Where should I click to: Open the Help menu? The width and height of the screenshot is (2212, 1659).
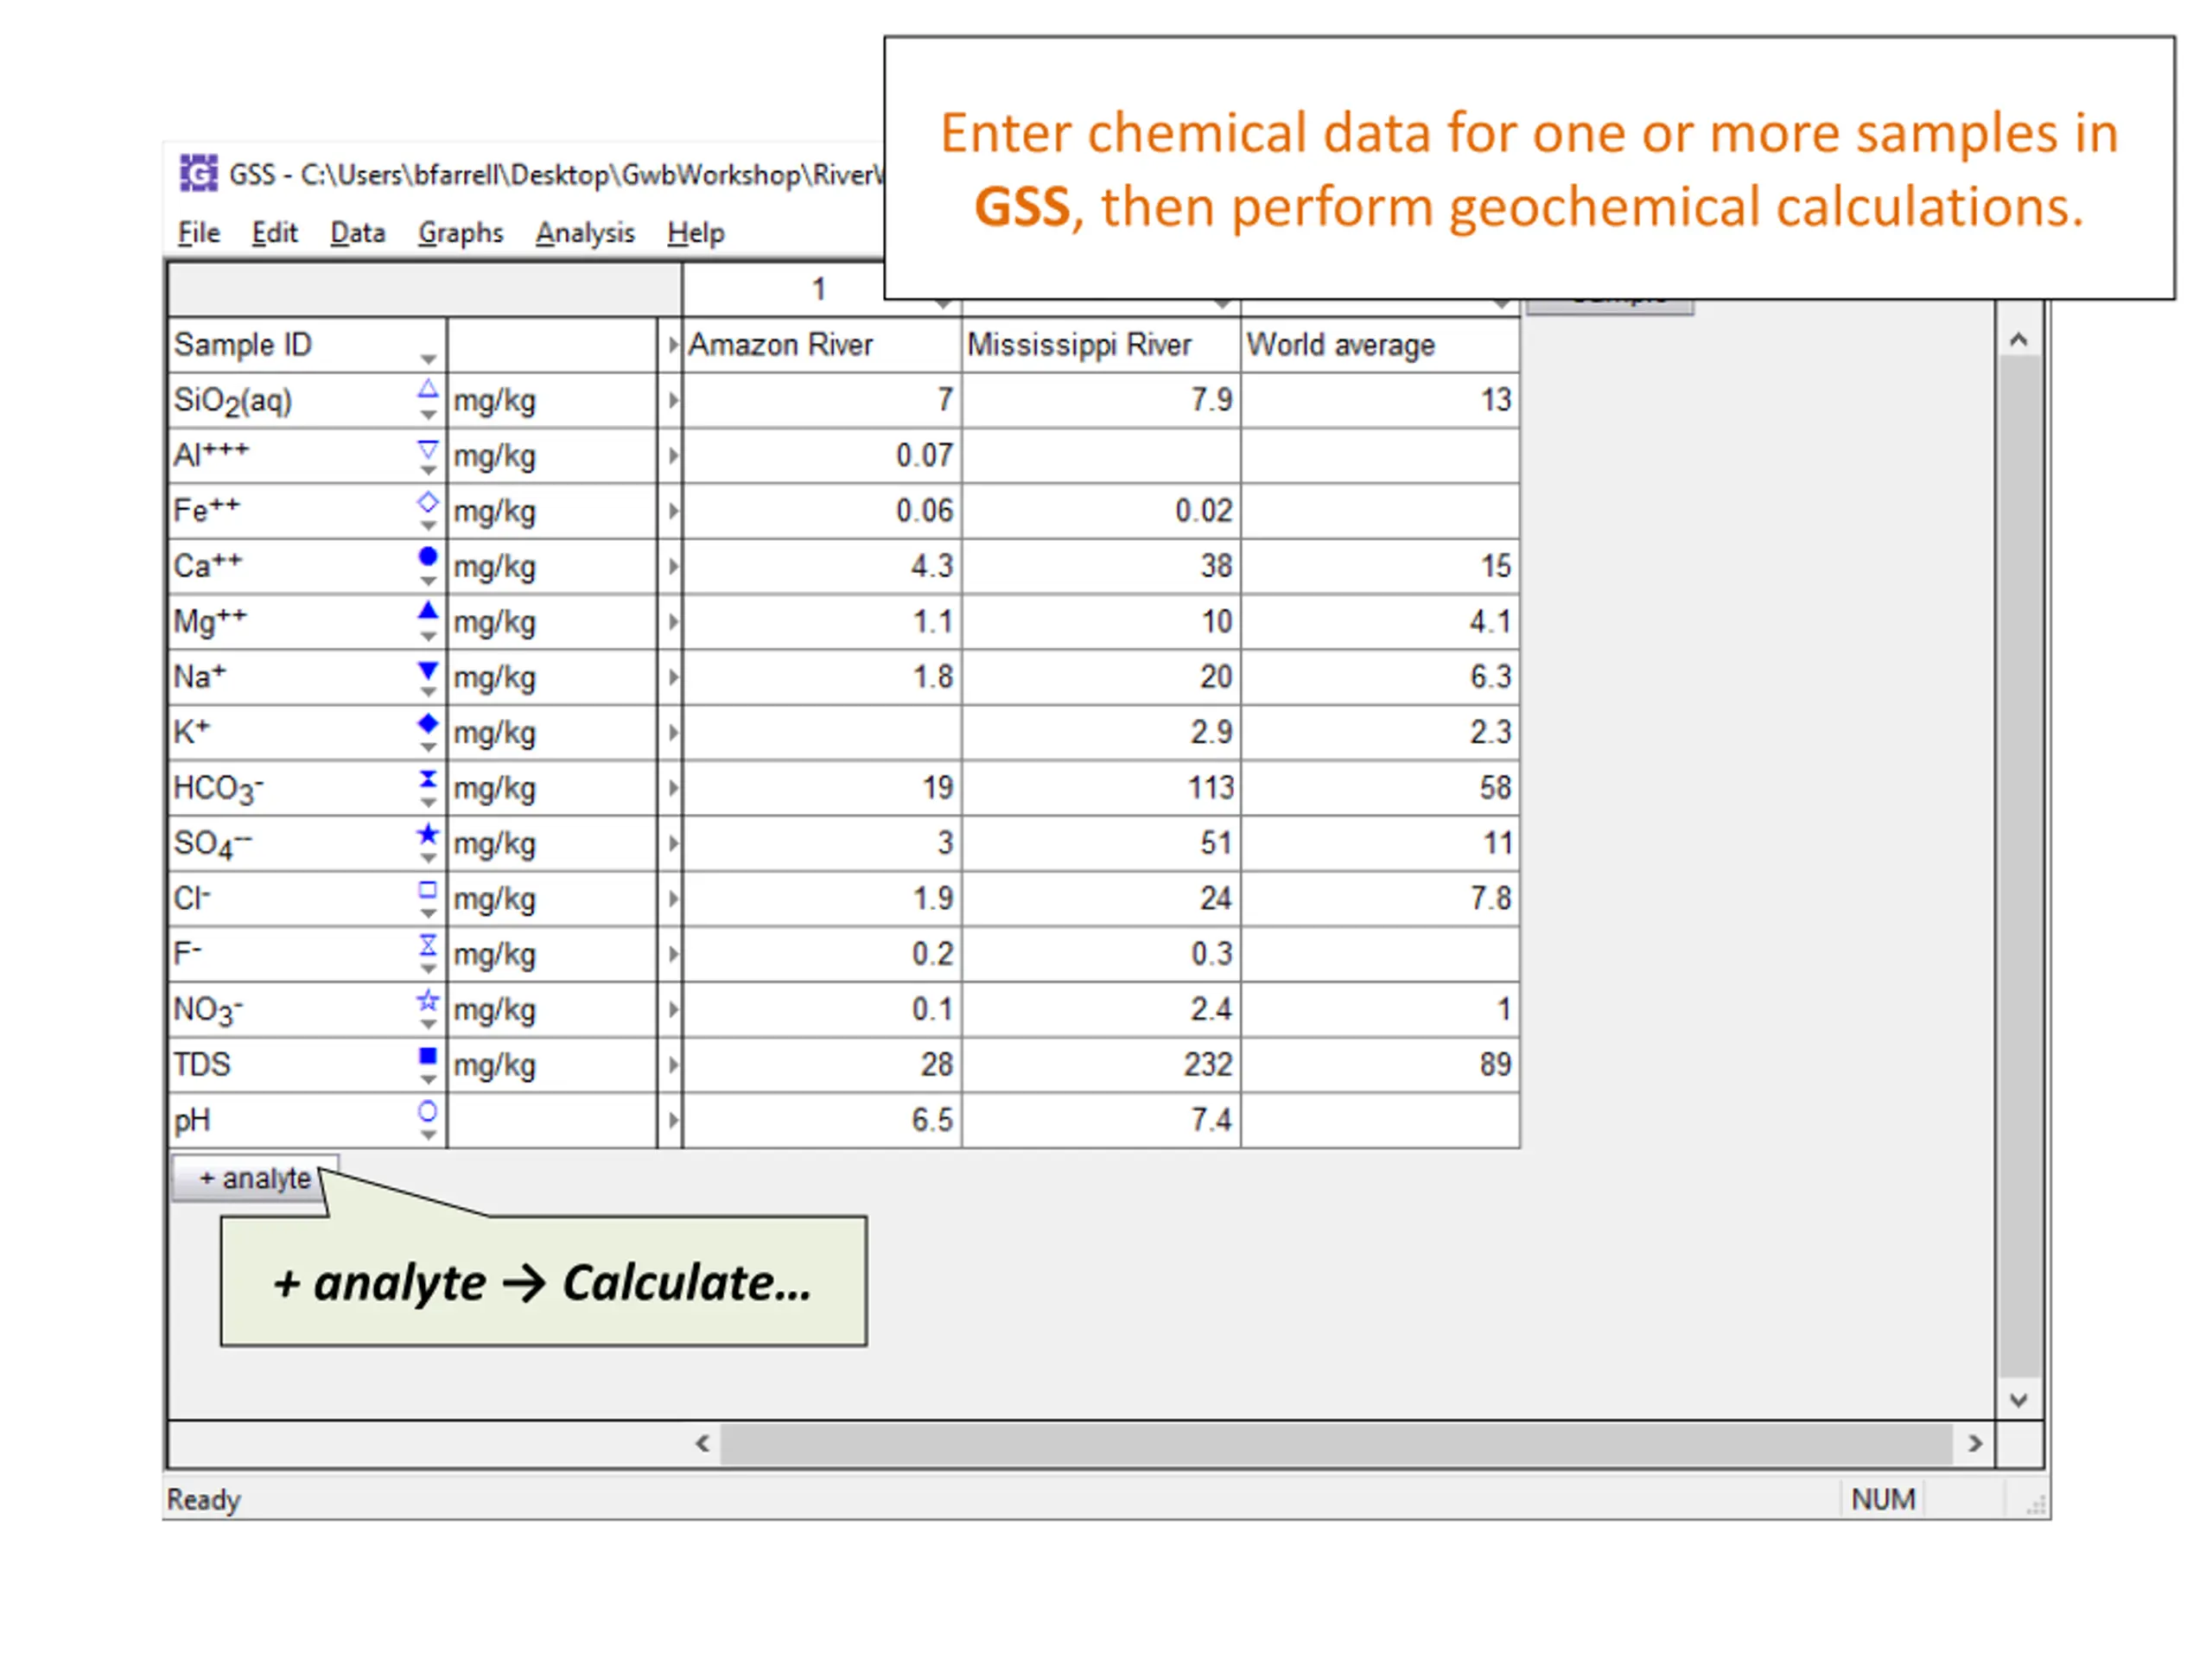click(695, 232)
